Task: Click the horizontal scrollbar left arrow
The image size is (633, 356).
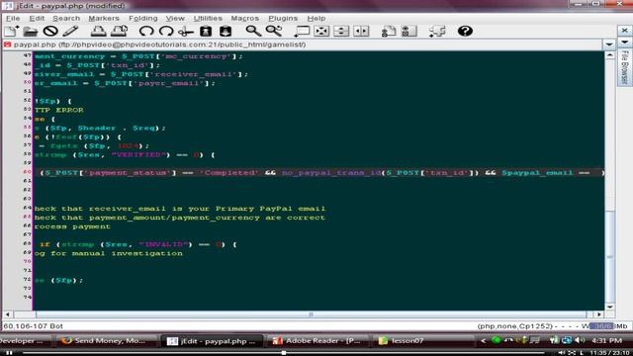Action: coord(7,314)
